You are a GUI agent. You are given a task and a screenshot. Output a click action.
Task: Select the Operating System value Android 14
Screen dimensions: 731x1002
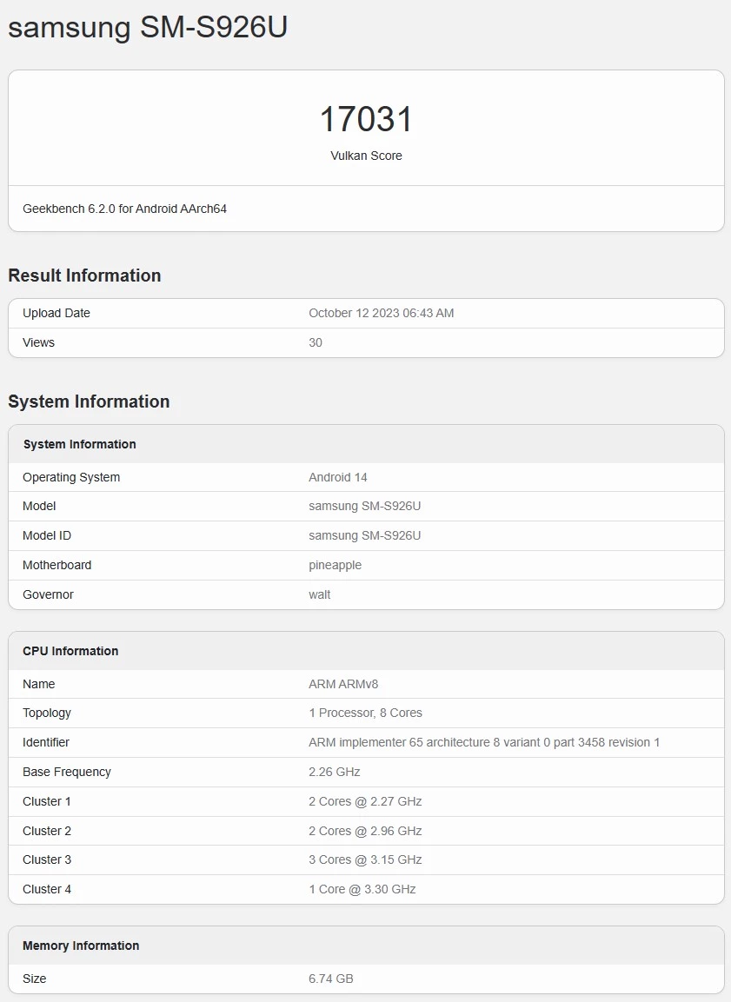(338, 477)
